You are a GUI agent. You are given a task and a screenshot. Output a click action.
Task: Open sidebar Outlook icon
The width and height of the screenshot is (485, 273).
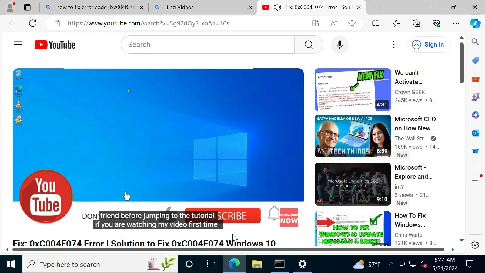475,133
